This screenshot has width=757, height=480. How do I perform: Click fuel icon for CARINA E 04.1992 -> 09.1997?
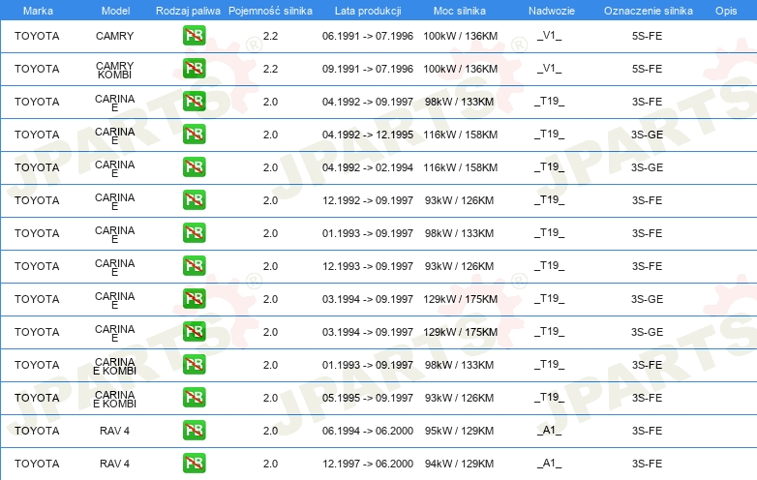click(x=194, y=102)
